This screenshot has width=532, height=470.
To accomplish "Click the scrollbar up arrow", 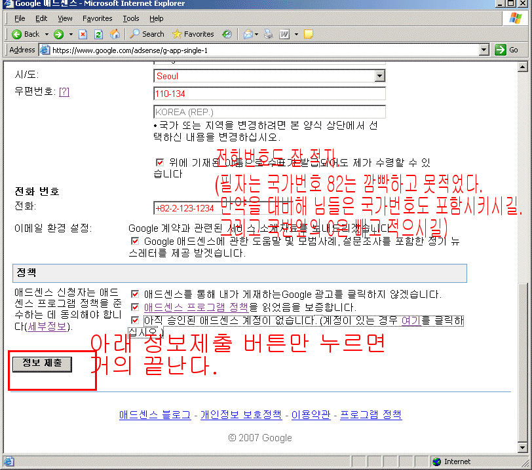I will coord(523,67).
